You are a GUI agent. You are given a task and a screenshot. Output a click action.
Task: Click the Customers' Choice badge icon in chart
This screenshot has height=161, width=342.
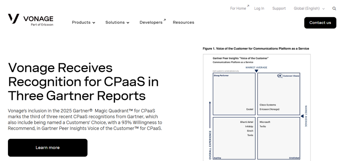pos(280,76)
